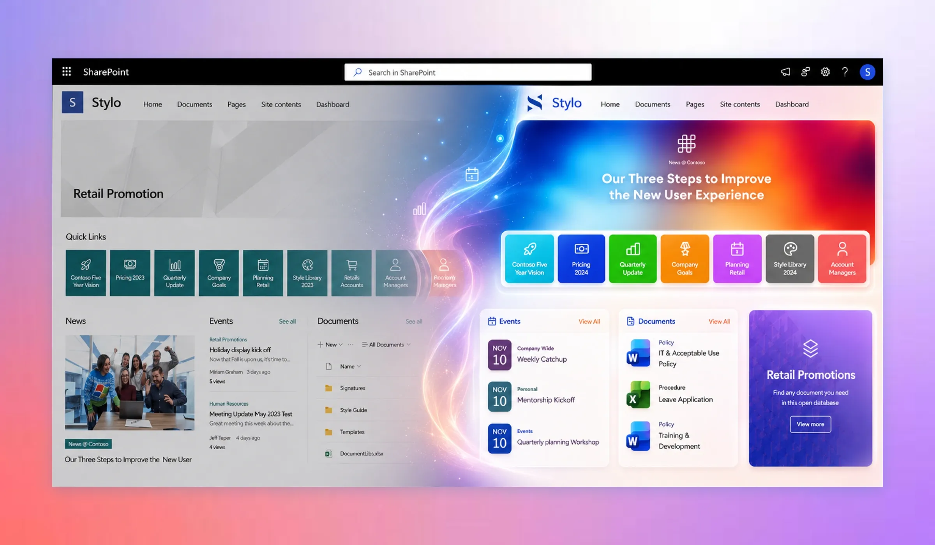Open Pages on the new Stylo nav

(x=695, y=104)
